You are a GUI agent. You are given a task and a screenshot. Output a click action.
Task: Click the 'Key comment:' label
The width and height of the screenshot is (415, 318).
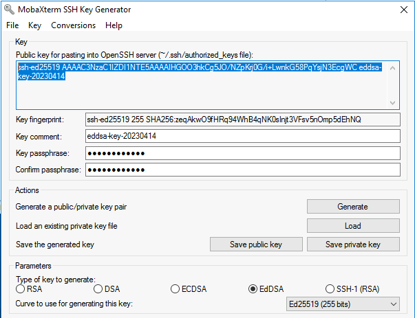click(x=39, y=137)
